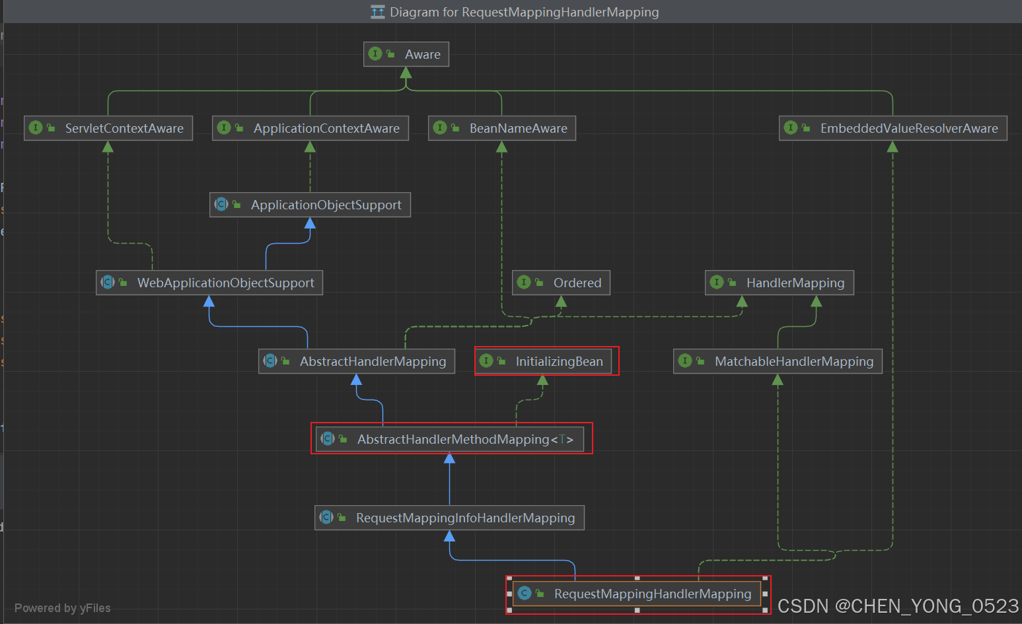The image size is (1022, 624).
Task: Click the class icon on RequestMappingHandlerMapping
Action: (525, 594)
